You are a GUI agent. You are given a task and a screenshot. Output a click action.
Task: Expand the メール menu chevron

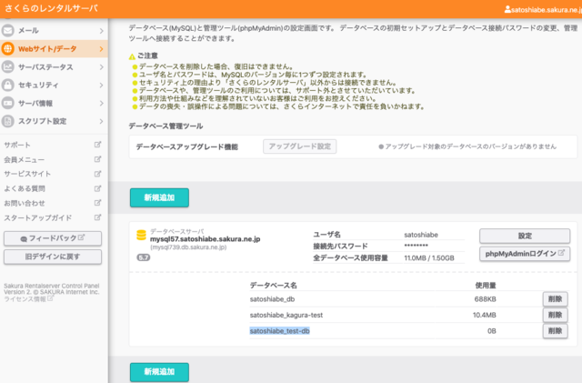(101, 31)
